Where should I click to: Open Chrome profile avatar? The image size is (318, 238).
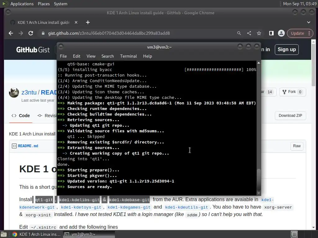pyautogui.click(x=281, y=33)
